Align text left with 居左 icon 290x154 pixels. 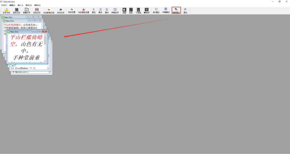click(94, 9)
